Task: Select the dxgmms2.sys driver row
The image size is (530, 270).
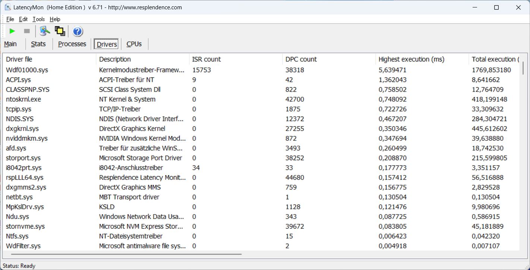Action: coord(261,187)
